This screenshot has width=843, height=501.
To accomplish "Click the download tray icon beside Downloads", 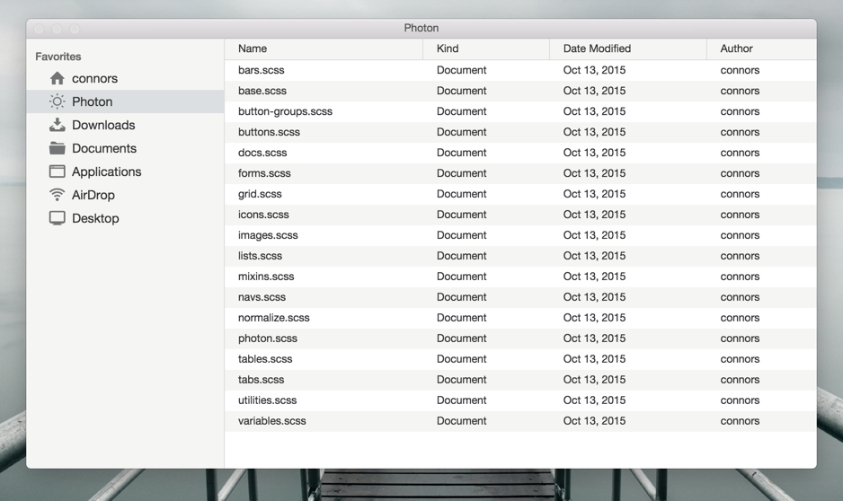I will 57,125.
